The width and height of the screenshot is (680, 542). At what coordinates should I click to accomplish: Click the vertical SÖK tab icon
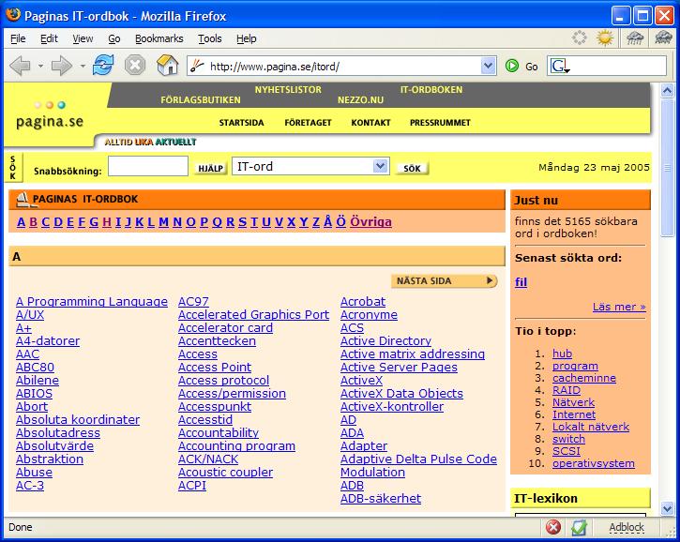click(13, 167)
